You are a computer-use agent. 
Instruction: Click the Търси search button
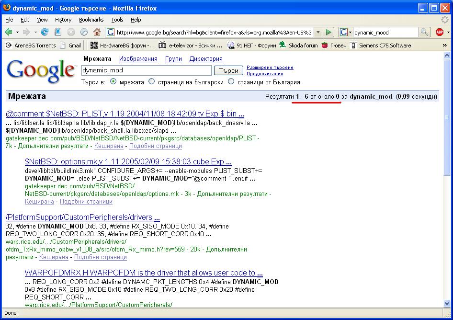pyautogui.click(x=228, y=70)
